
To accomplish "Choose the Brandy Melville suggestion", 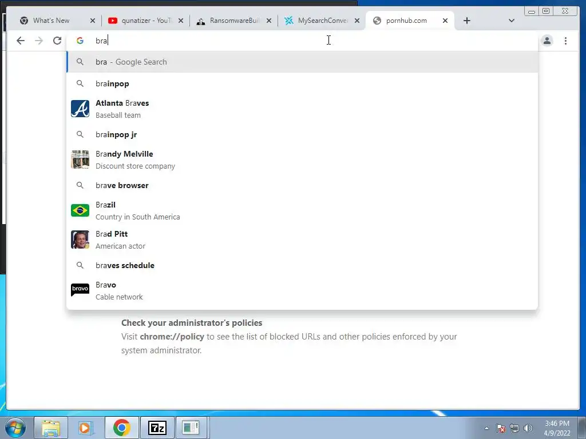I will pos(302,160).
